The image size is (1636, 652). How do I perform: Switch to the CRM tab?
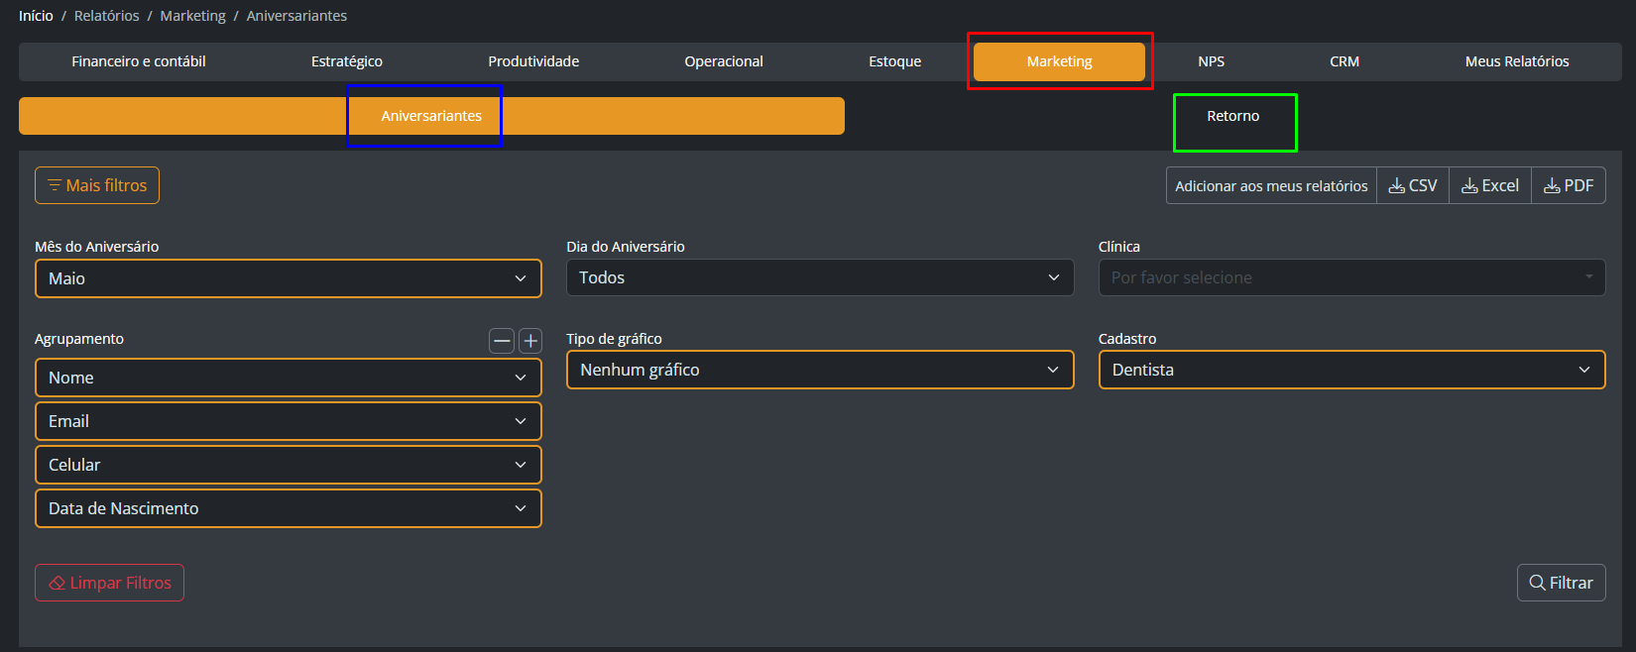pyautogui.click(x=1344, y=61)
